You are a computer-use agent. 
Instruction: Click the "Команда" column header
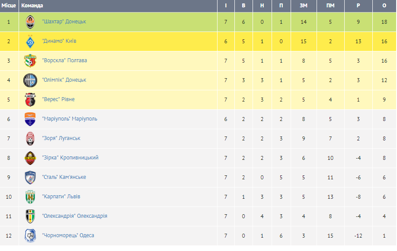coord(32,6)
